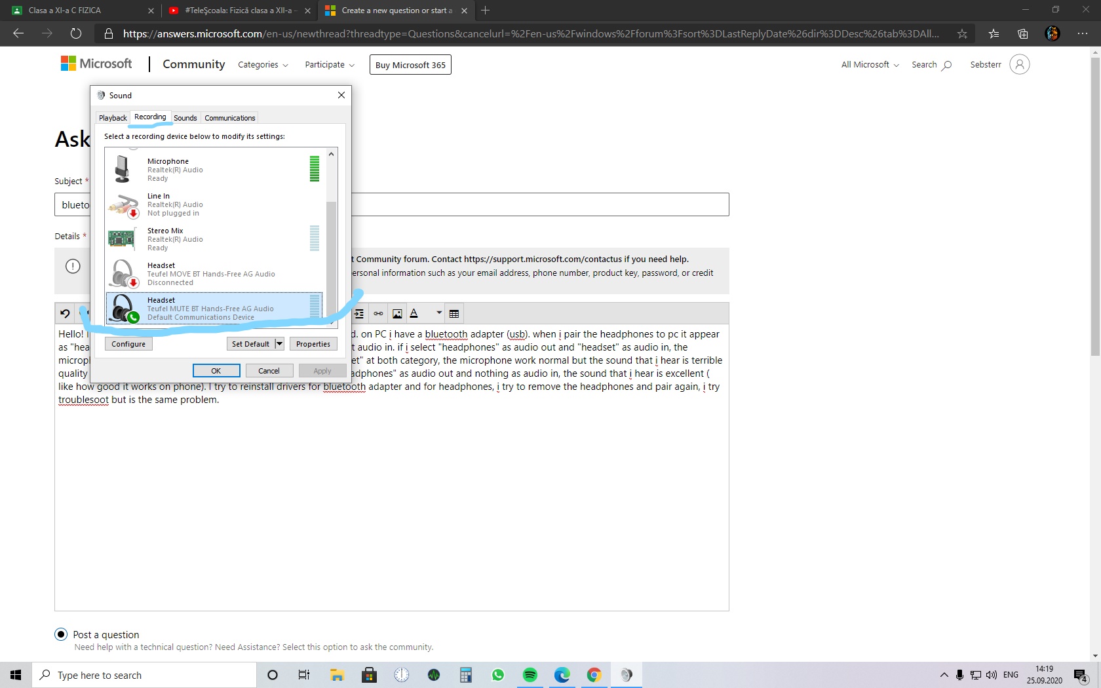Switch to the TeleȘcoala YouTube browser tab
Screen dimensions: 1101x688
[239, 10]
